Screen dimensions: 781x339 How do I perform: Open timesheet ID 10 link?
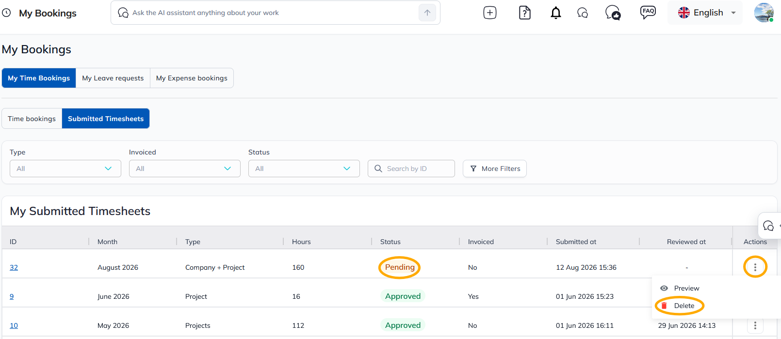(x=14, y=325)
